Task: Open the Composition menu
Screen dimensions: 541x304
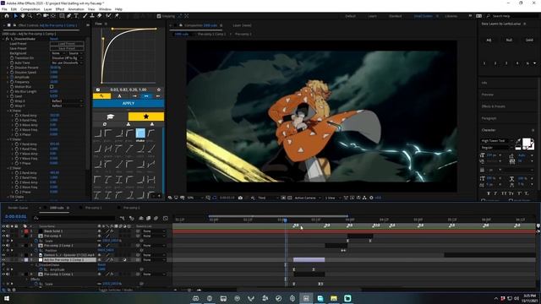Action: pos(30,9)
